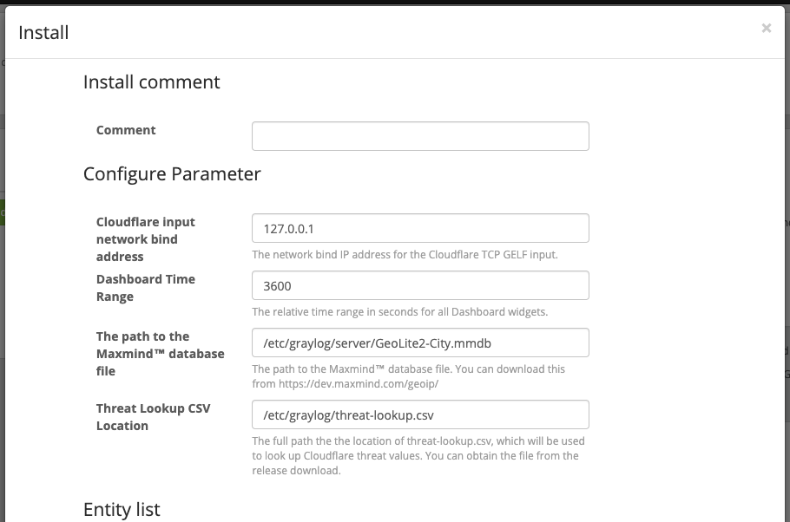
Task: Click inside the Comment input field
Action: (x=420, y=135)
